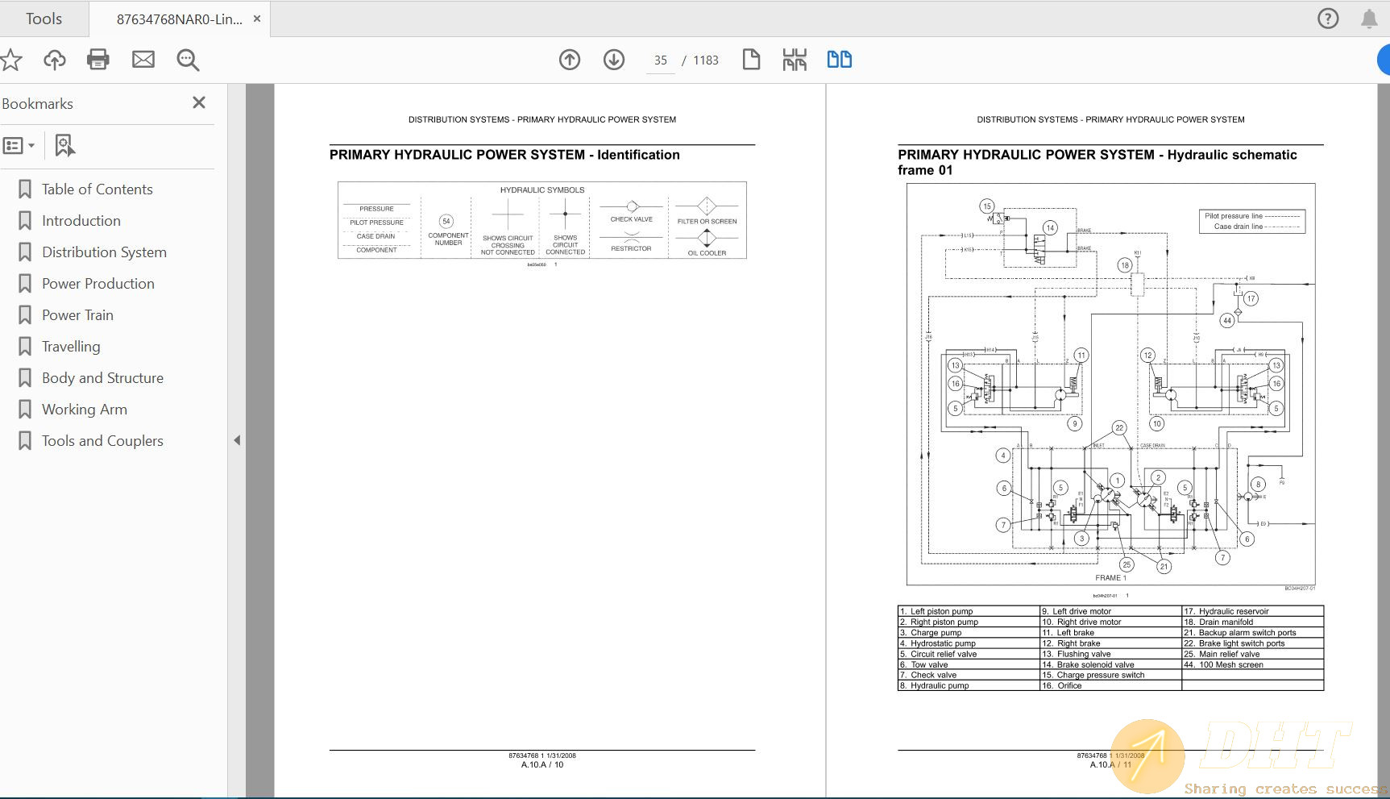Click the star bookmark icon in toolbar
This screenshot has height=799, width=1390.
click(11, 60)
